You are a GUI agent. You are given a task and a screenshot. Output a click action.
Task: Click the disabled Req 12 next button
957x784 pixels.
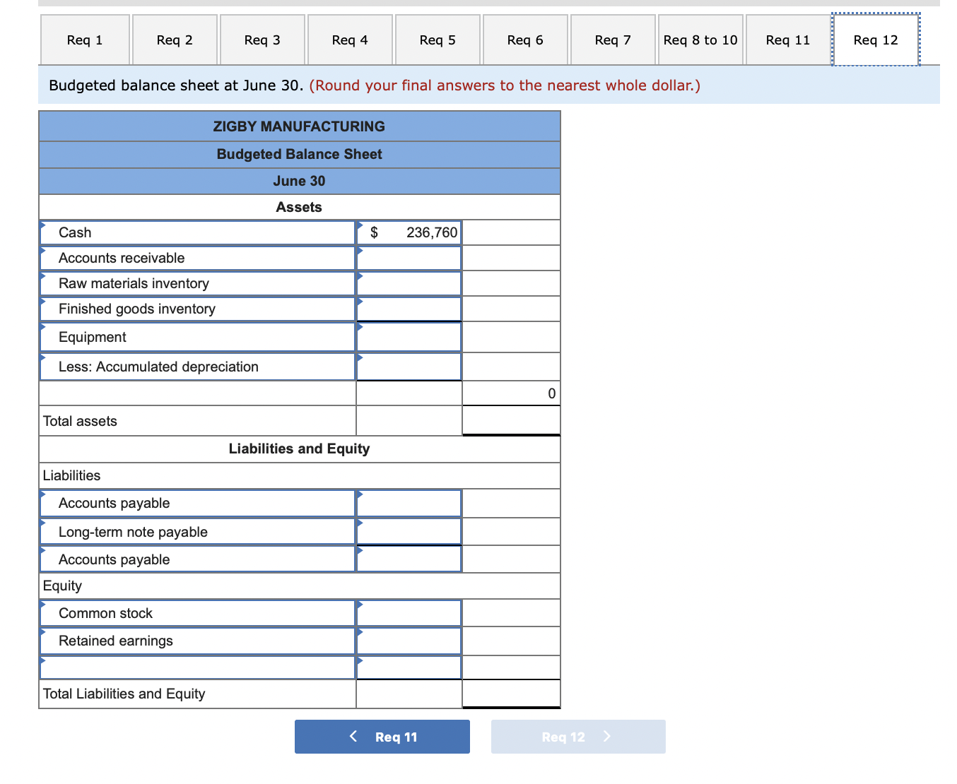[x=578, y=737]
